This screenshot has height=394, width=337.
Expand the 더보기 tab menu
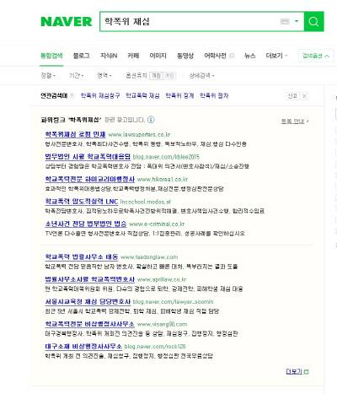click(x=276, y=56)
